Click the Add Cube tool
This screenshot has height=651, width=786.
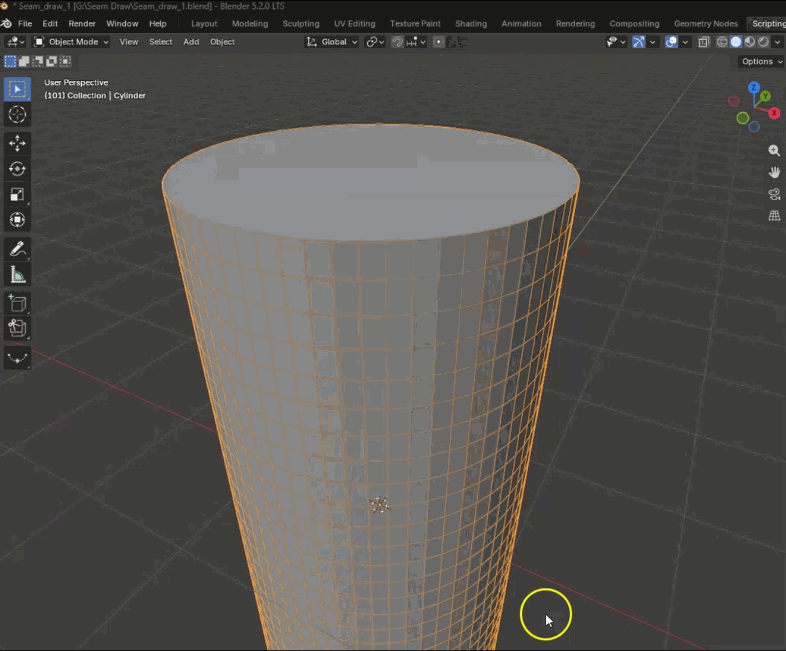tap(17, 303)
